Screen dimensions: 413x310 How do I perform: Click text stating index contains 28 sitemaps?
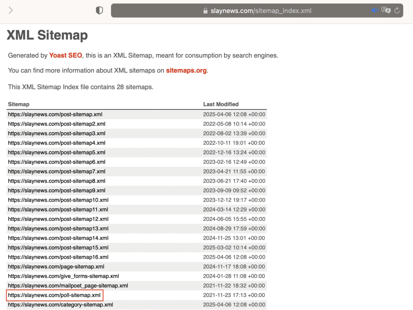(x=81, y=87)
